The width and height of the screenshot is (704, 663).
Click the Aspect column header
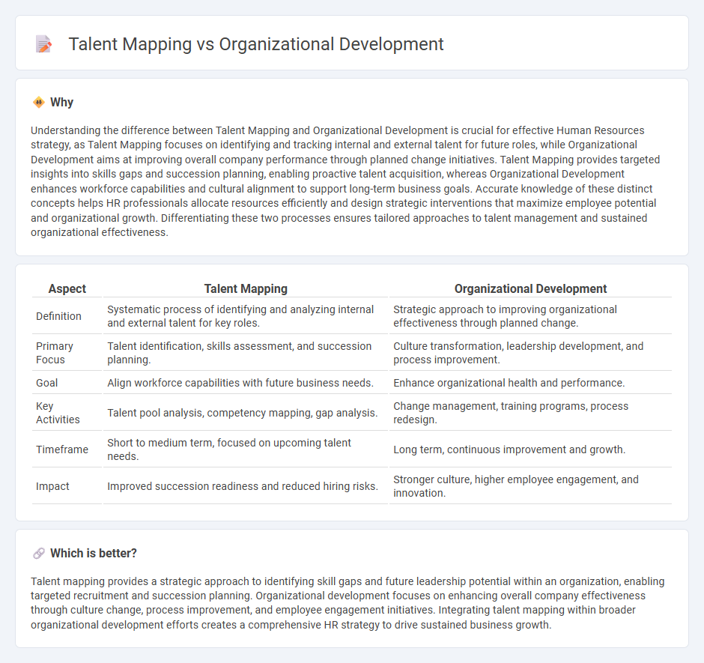click(x=67, y=289)
